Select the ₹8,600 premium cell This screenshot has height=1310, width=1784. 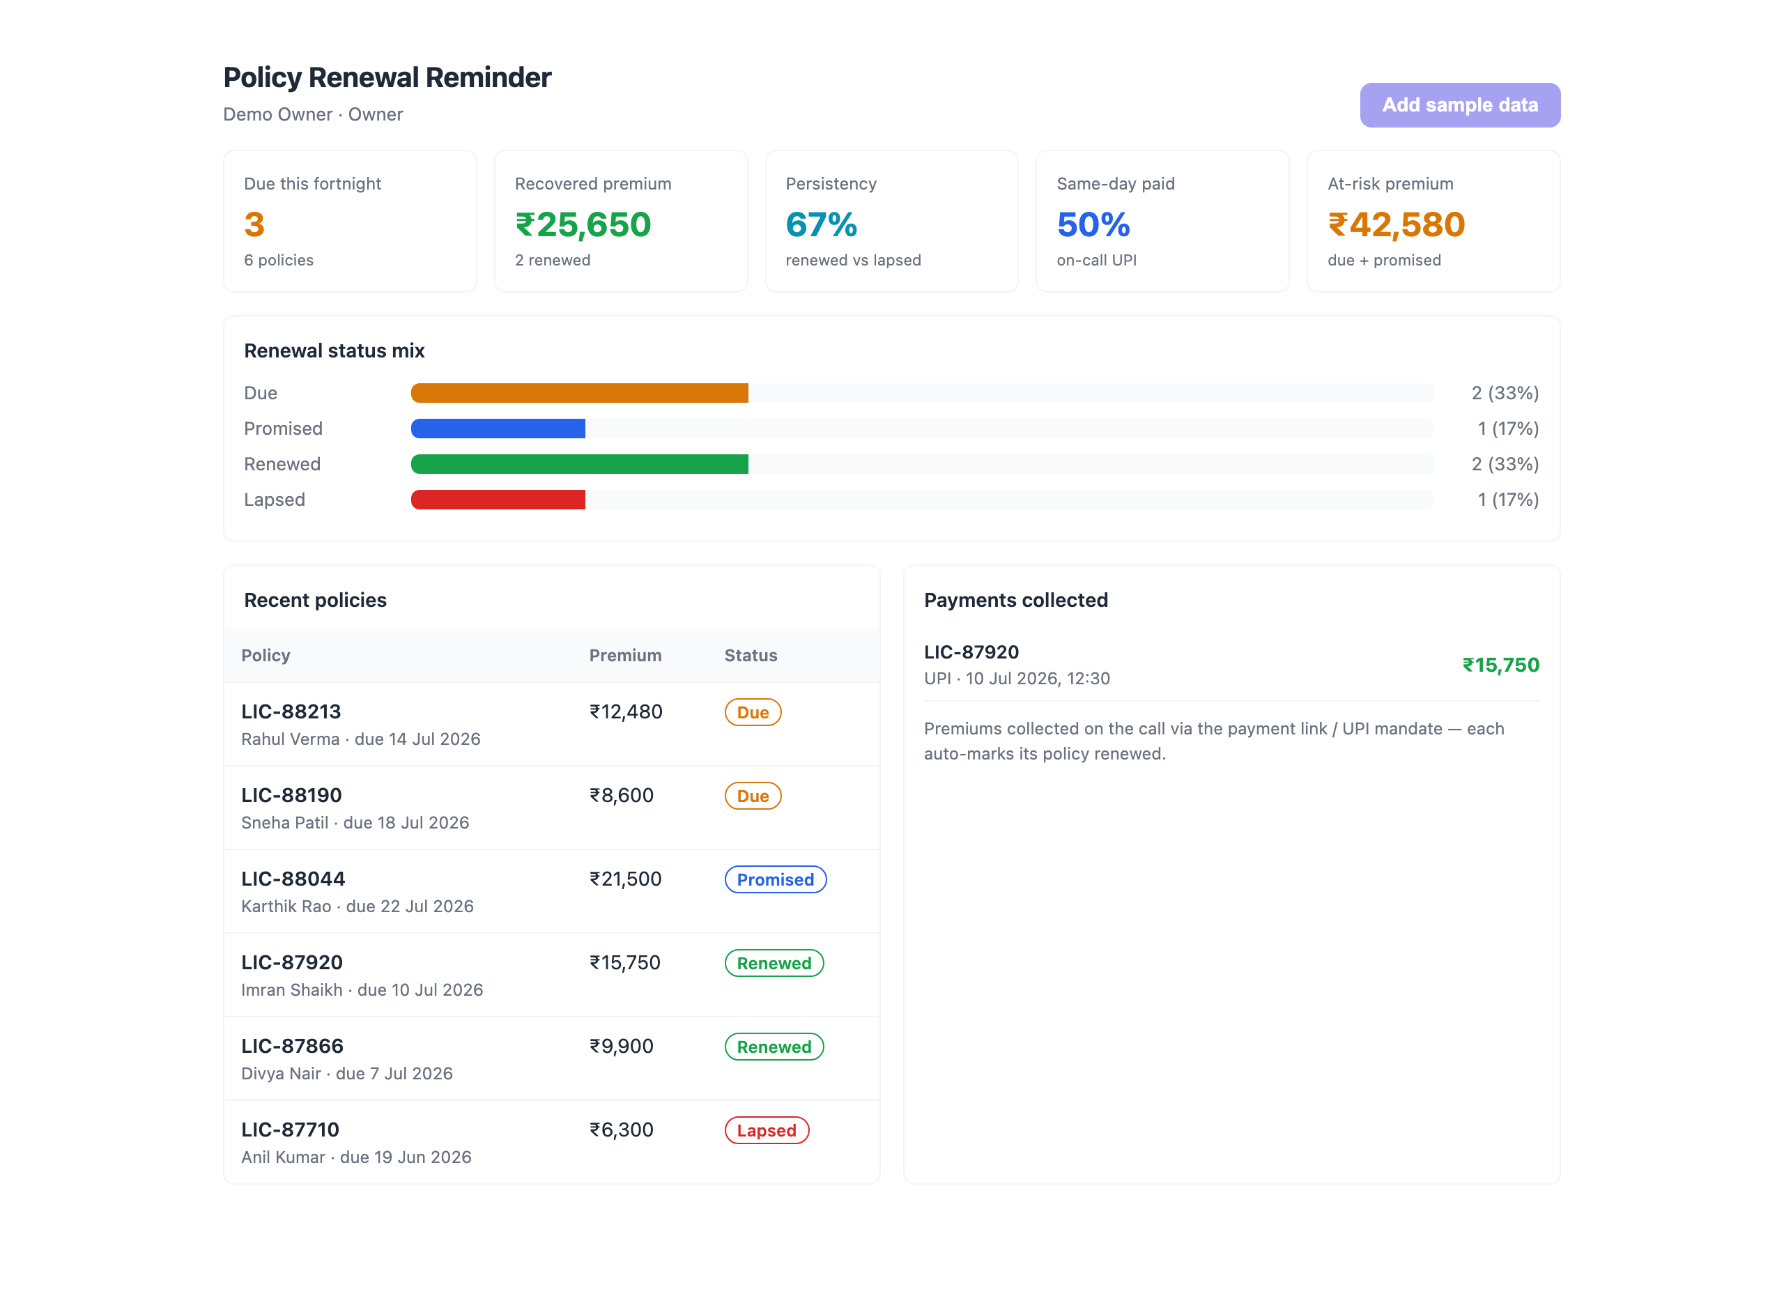[621, 794]
